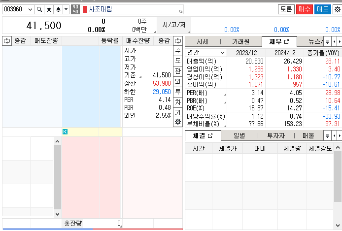342x231 pixels.
Task: Open upper tab list menu icon
Action: tap(327, 41)
